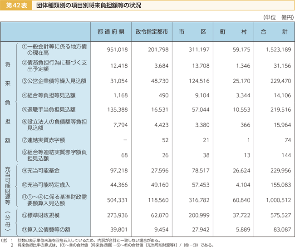The image size is (295, 247).
Task: Click the cell value 1,000,512
Action: click(279, 200)
